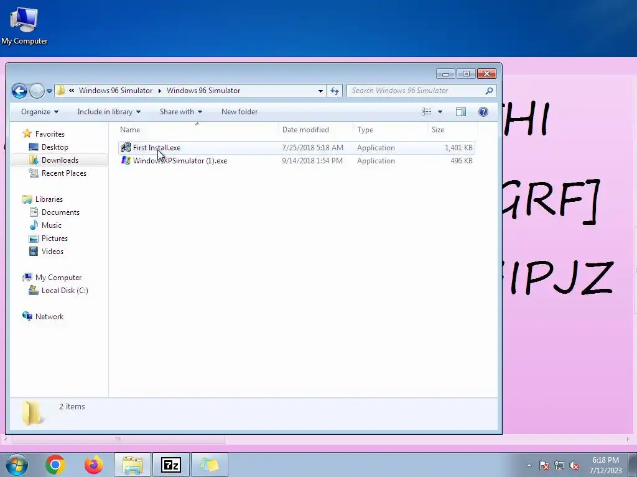Click 496 KB size cell
This screenshot has height=477, width=637.
point(461,161)
